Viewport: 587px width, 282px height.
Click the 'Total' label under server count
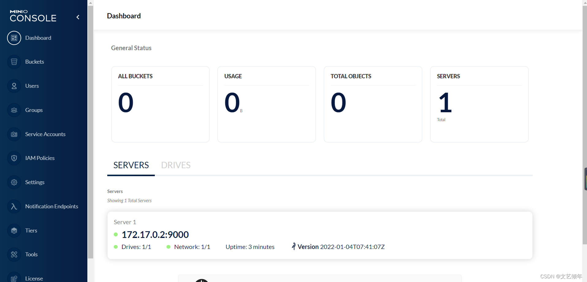(x=441, y=120)
